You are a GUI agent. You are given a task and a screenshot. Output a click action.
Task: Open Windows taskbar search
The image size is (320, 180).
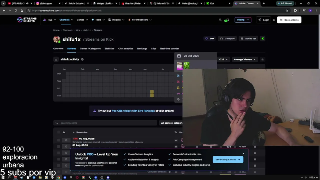click(x=9, y=177)
